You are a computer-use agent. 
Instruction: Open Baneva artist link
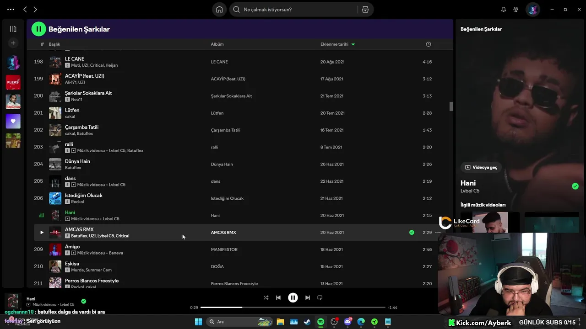point(116,253)
